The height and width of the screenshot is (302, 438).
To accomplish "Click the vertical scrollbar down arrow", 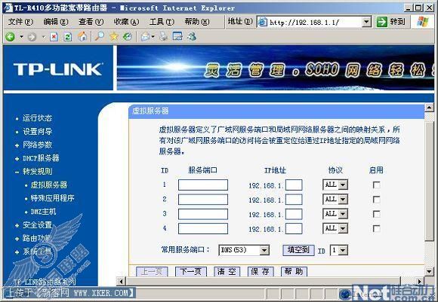I will [429, 271].
